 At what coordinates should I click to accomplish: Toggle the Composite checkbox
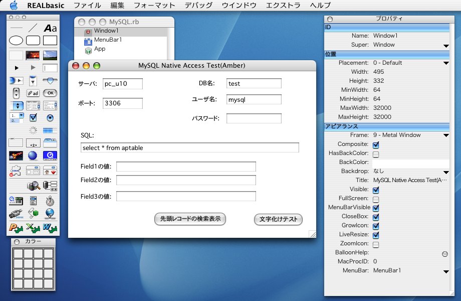click(376, 145)
